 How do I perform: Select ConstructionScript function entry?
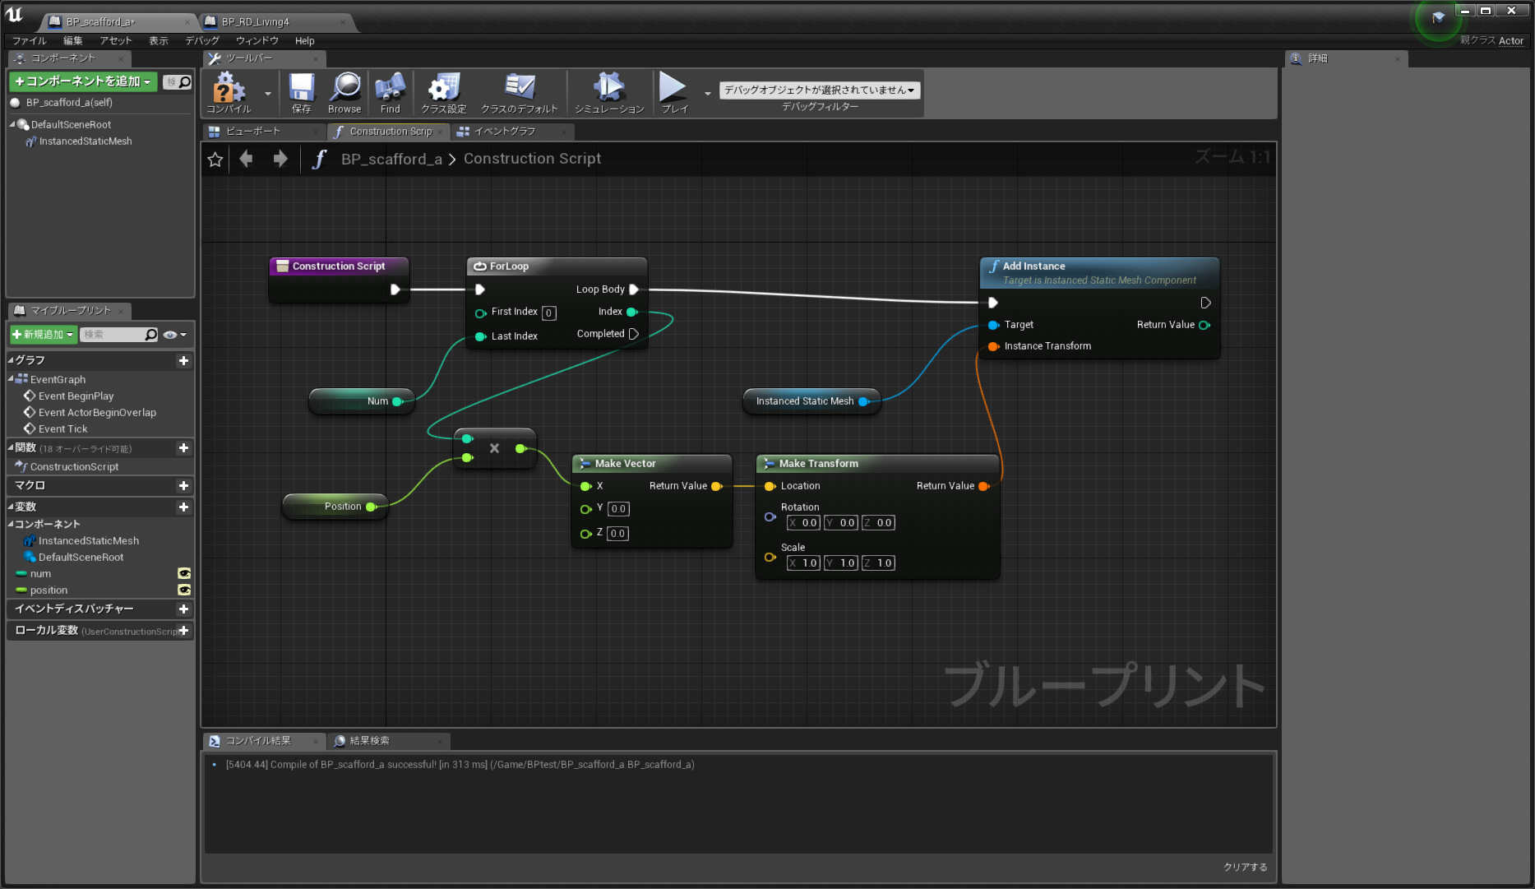coord(74,467)
